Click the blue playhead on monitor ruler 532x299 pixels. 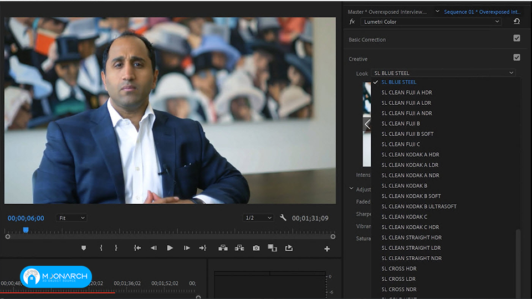click(x=25, y=230)
